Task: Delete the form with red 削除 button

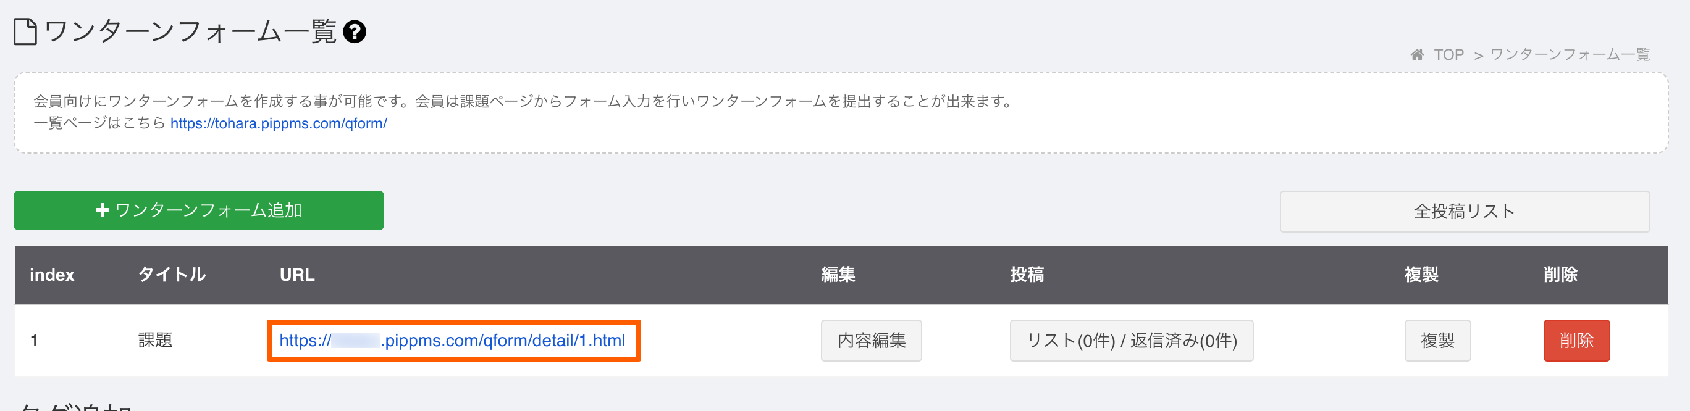Action: pos(1576,340)
